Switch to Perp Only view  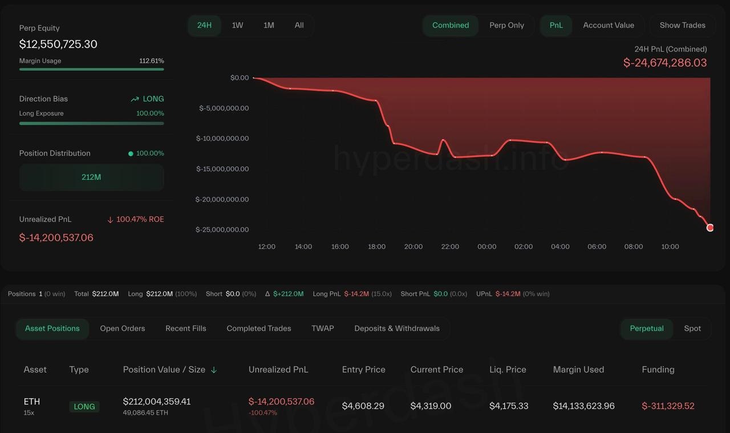[506, 25]
